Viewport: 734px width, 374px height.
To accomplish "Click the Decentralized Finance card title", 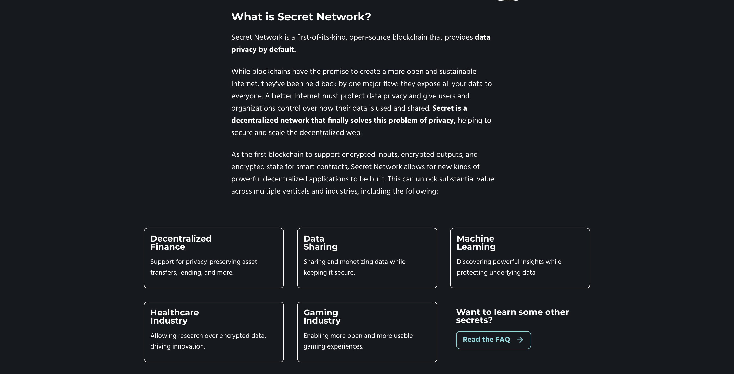I will [181, 242].
